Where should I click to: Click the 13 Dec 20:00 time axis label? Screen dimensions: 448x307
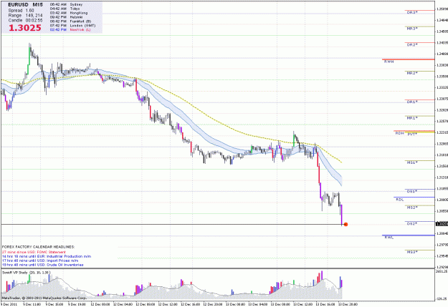[x=348, y=304]
